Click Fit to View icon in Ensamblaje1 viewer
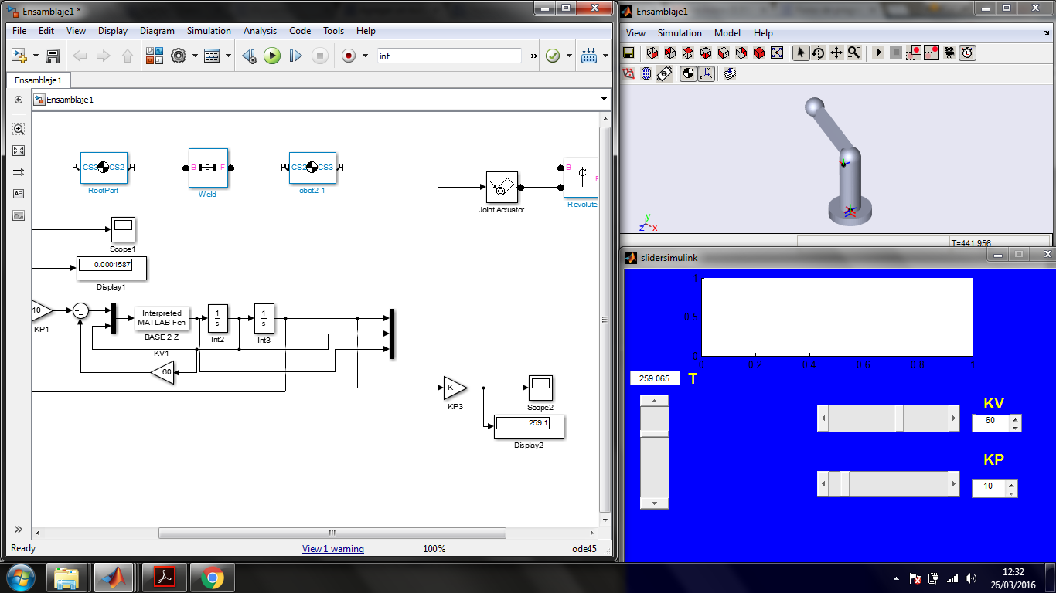Screen dimensions: 1056x593 click(777, 53)
